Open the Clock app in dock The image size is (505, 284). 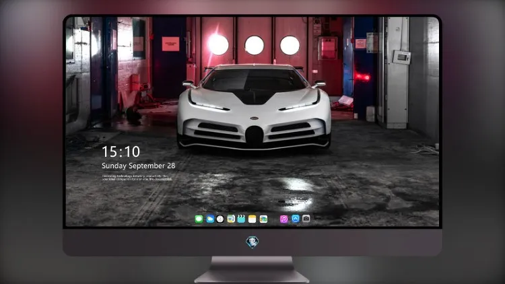coord(220,219)
